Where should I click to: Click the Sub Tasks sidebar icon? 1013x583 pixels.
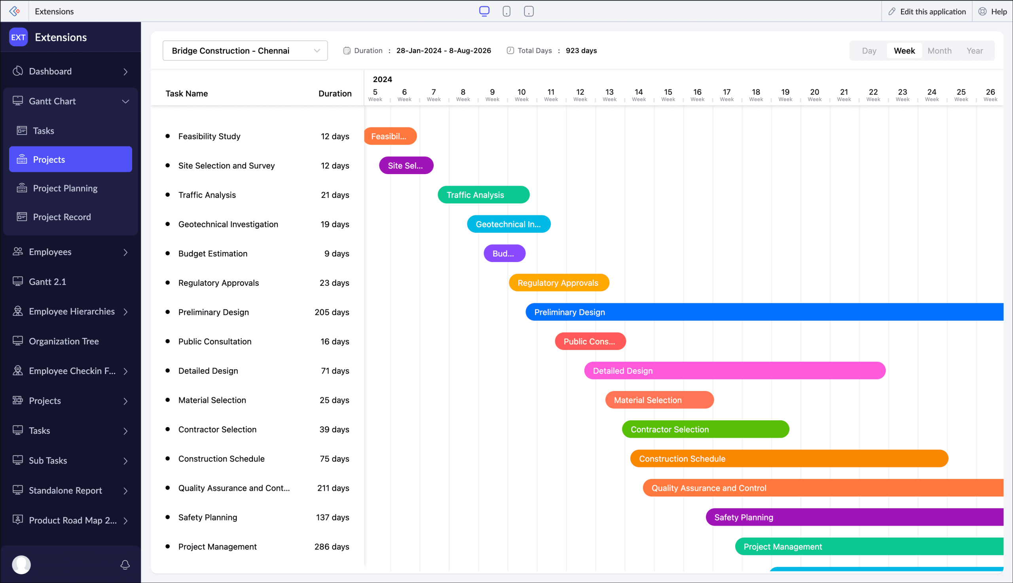tap(49, 460)
